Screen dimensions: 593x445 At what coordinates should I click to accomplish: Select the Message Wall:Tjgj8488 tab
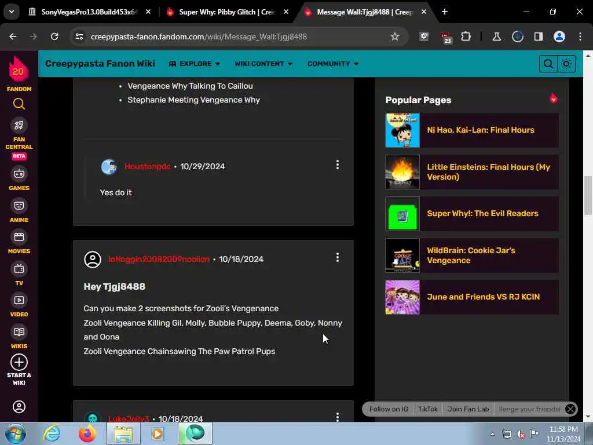(365, 12)
